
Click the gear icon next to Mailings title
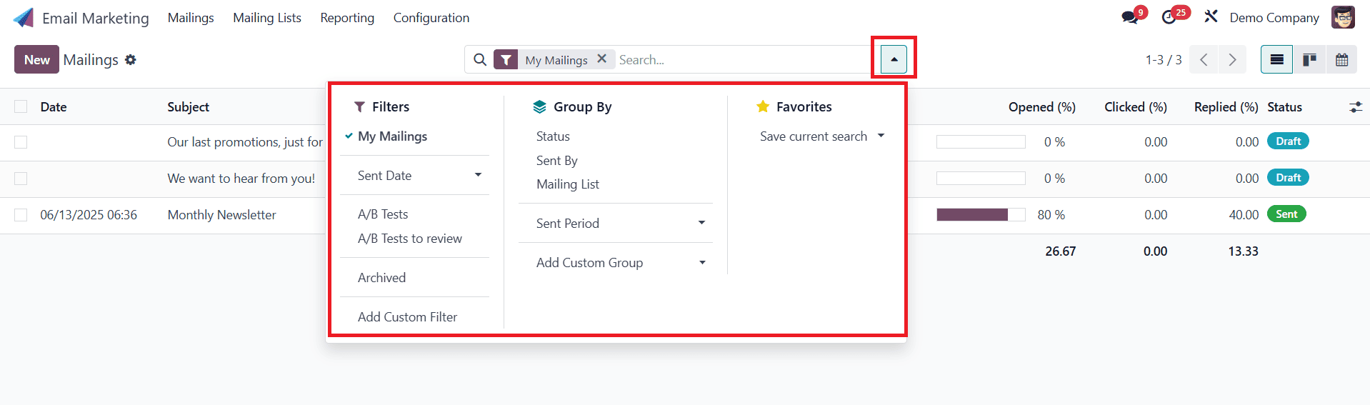[x=130, y=60]
